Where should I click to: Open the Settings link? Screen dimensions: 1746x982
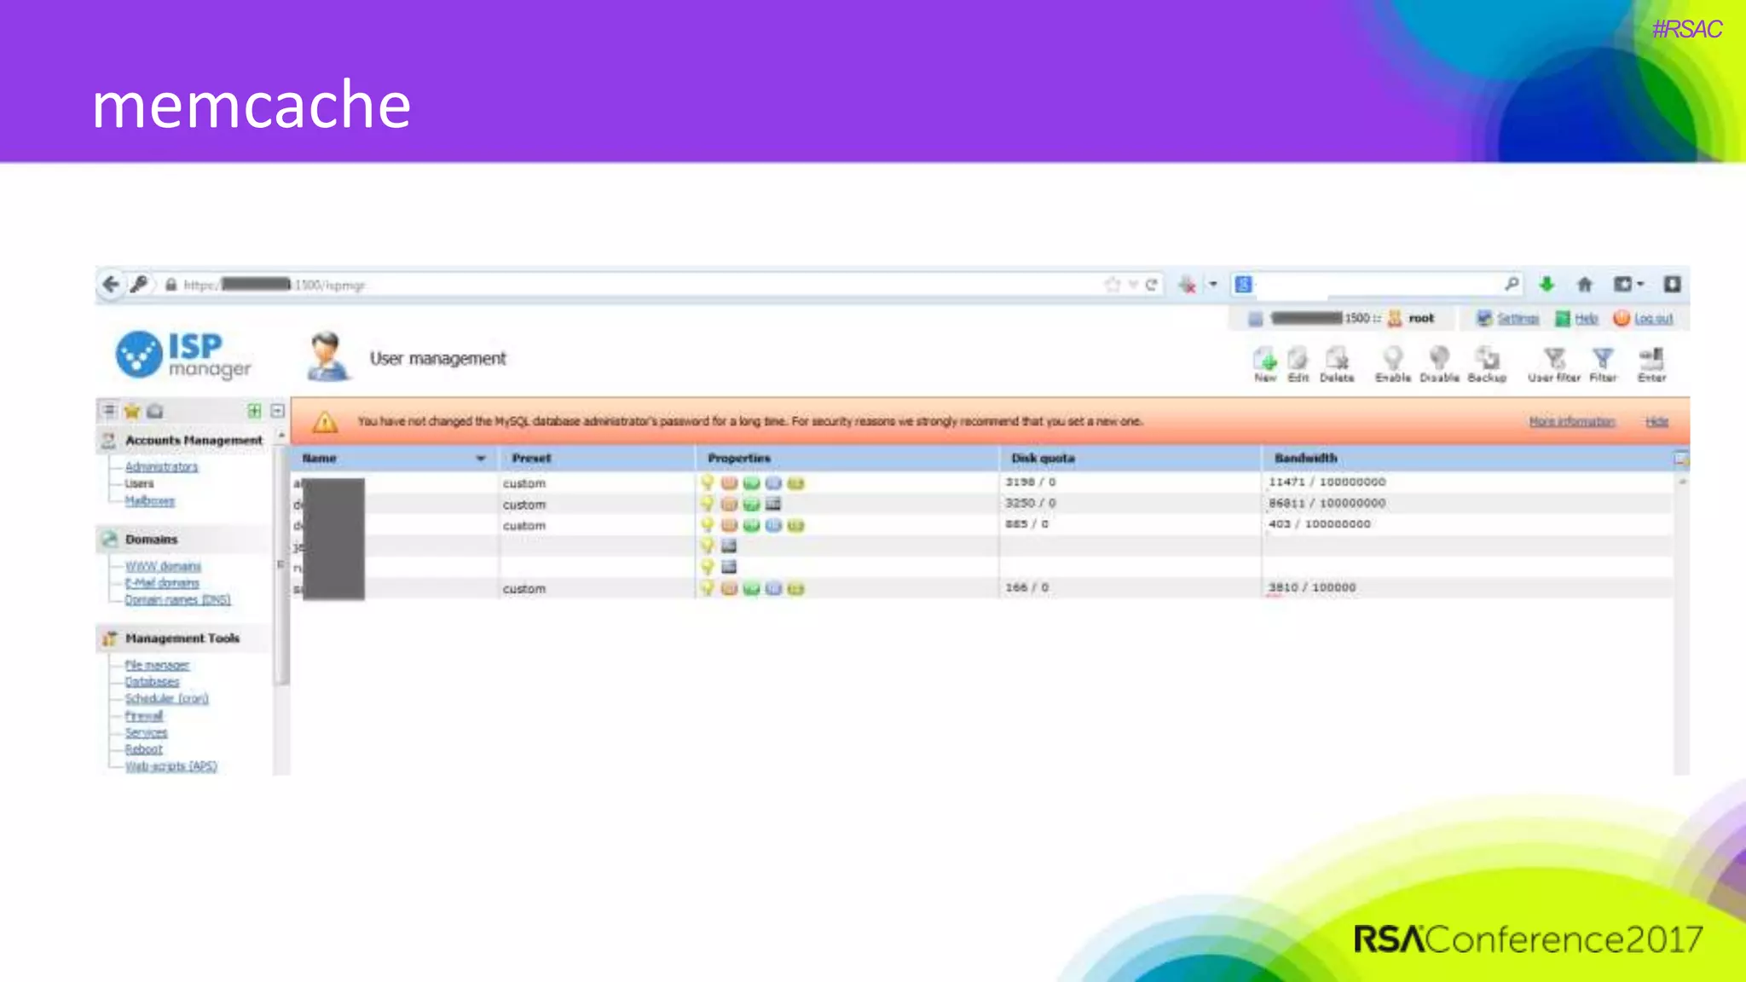1518,319
